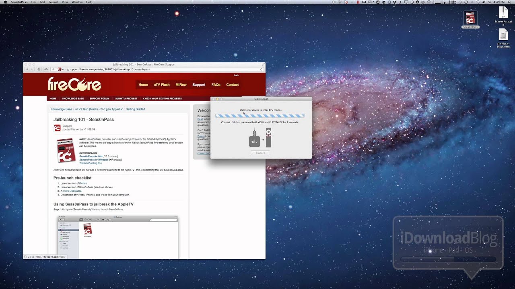Image resolution: width=515 pixels, height=289 pixels.
Task: Click the site favicon in Safari address bar
Action: tap(59, 69)
